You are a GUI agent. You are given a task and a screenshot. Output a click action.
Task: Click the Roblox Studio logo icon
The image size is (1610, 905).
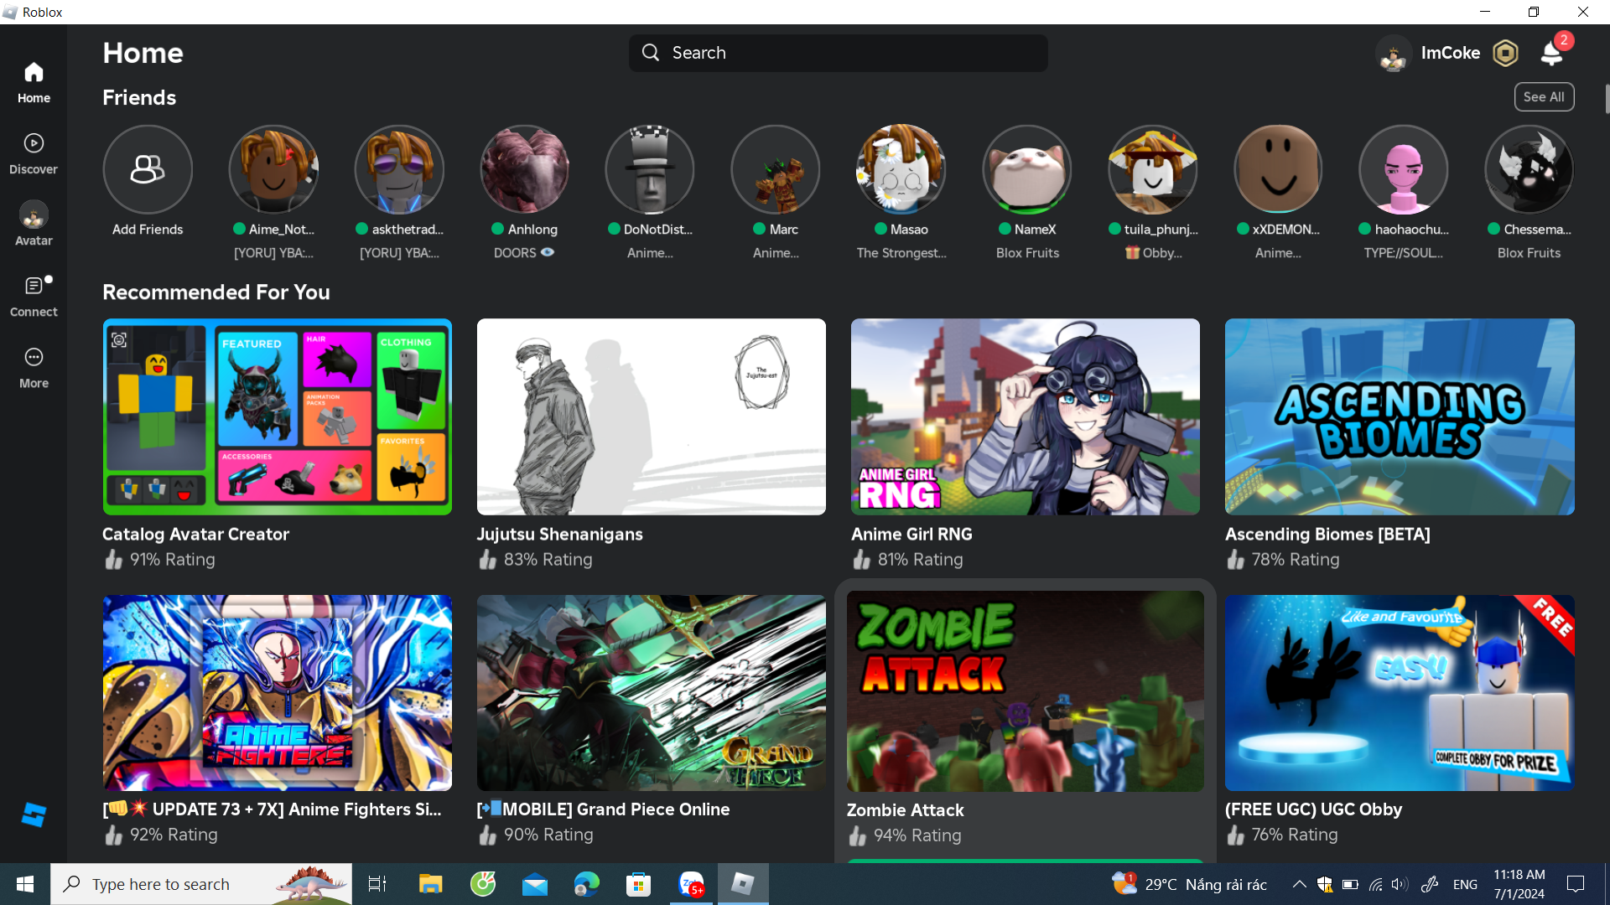pos(34,814)
